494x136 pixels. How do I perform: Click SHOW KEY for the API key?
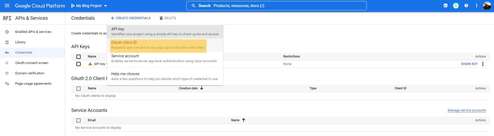click(x=469, y=64)
